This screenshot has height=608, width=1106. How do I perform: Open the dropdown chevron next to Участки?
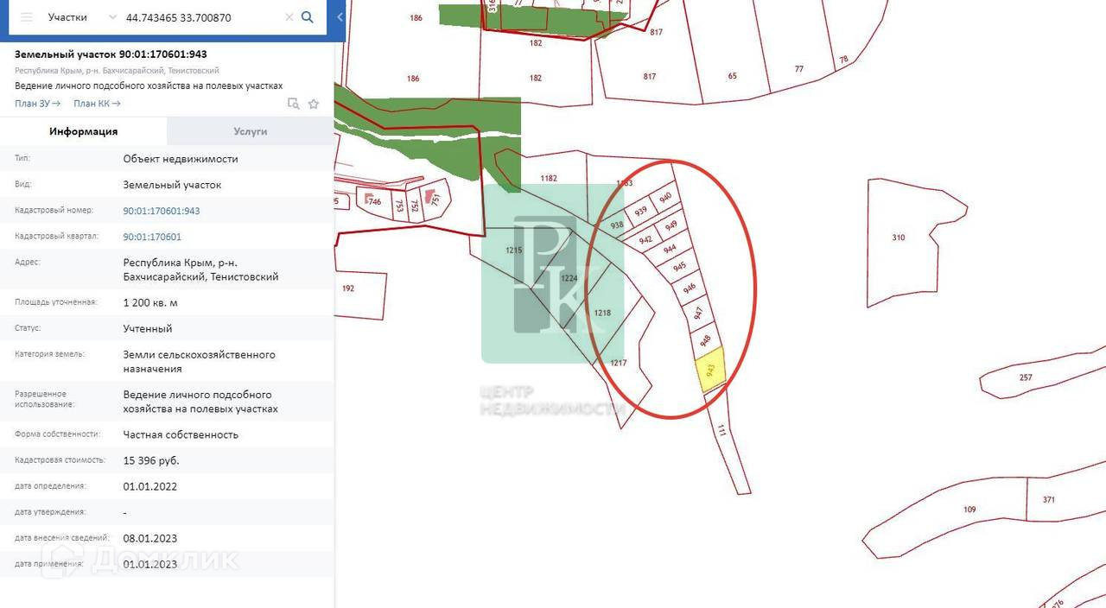(x=112, y=17)
